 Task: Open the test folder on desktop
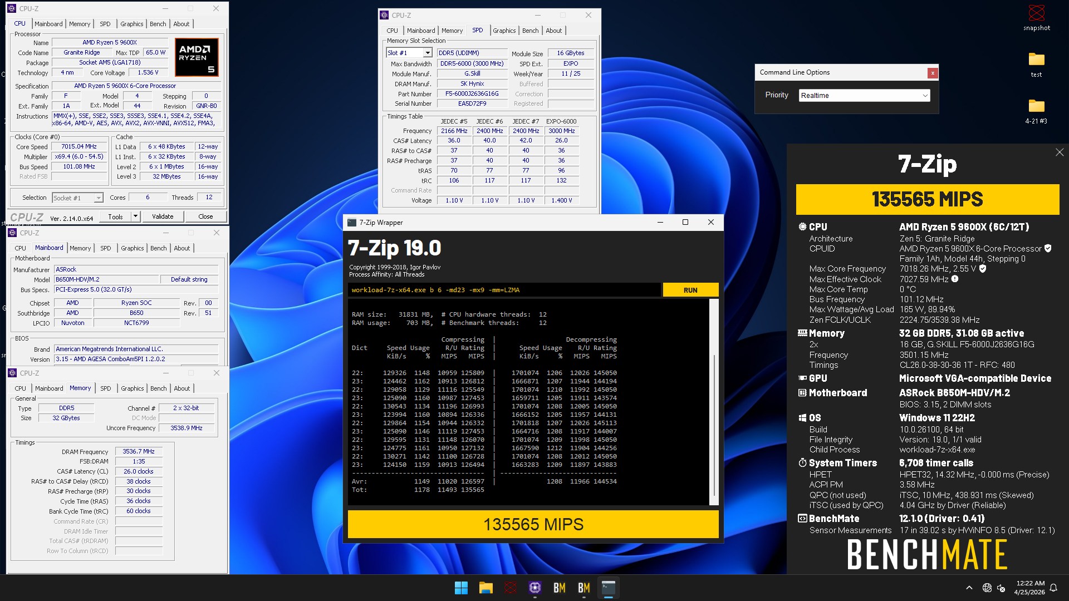(1036, 64)
